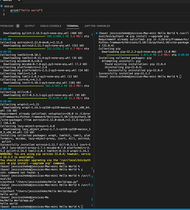
Task: Click 'Downloading pylint-2.14.5-py3-none-any.whl (488 kB)' line
Action: click(x=43, y=33)
